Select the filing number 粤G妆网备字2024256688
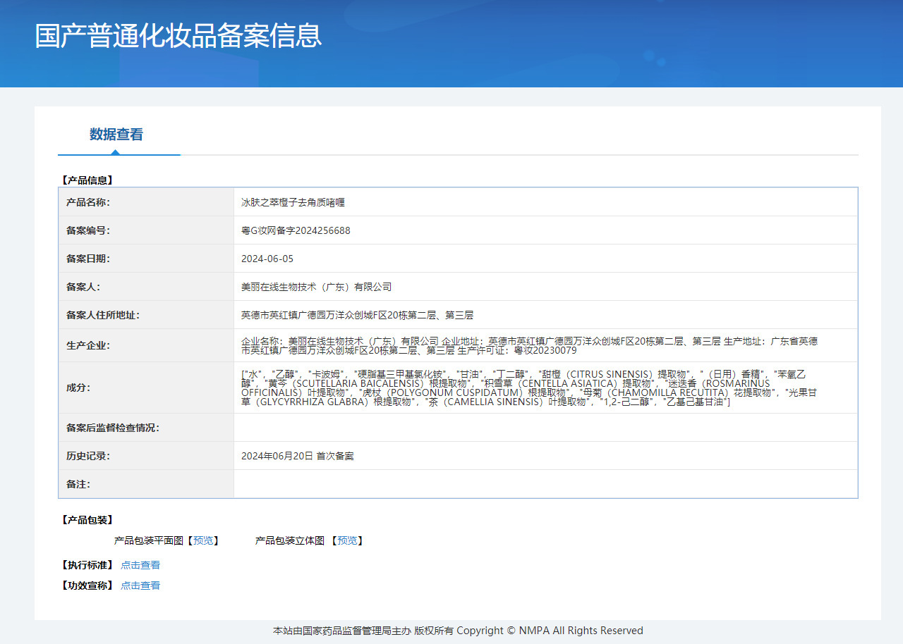Screen dimensions: 903x644 coord(296,230)
